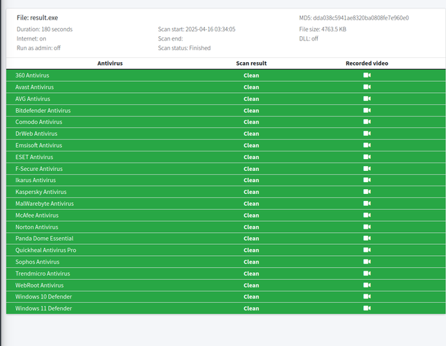Play Bitdefender Antivirus recorded video
This screenshot has height=346, width=446.
[x=367, y=110]
